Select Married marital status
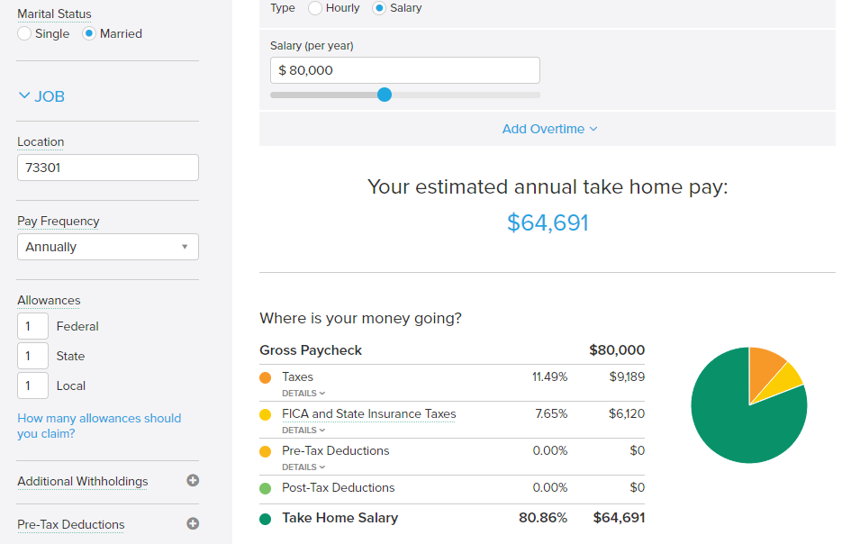 (x=89, y=33)
